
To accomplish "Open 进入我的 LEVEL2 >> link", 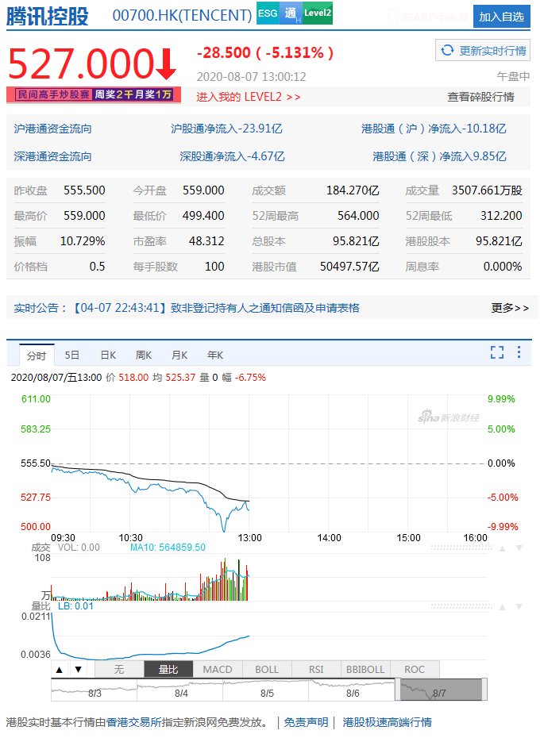I will click(249, 97).
